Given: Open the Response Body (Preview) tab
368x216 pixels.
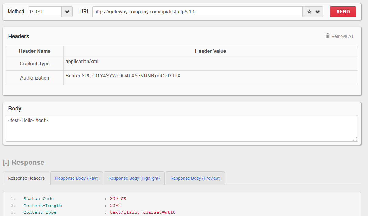Looking at the screenshot, I should click(195, 178).
